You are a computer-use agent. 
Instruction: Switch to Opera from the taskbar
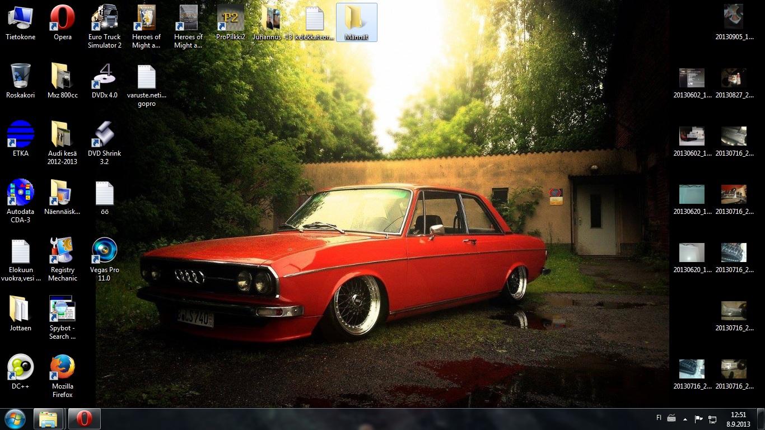(x=84, y=419)
